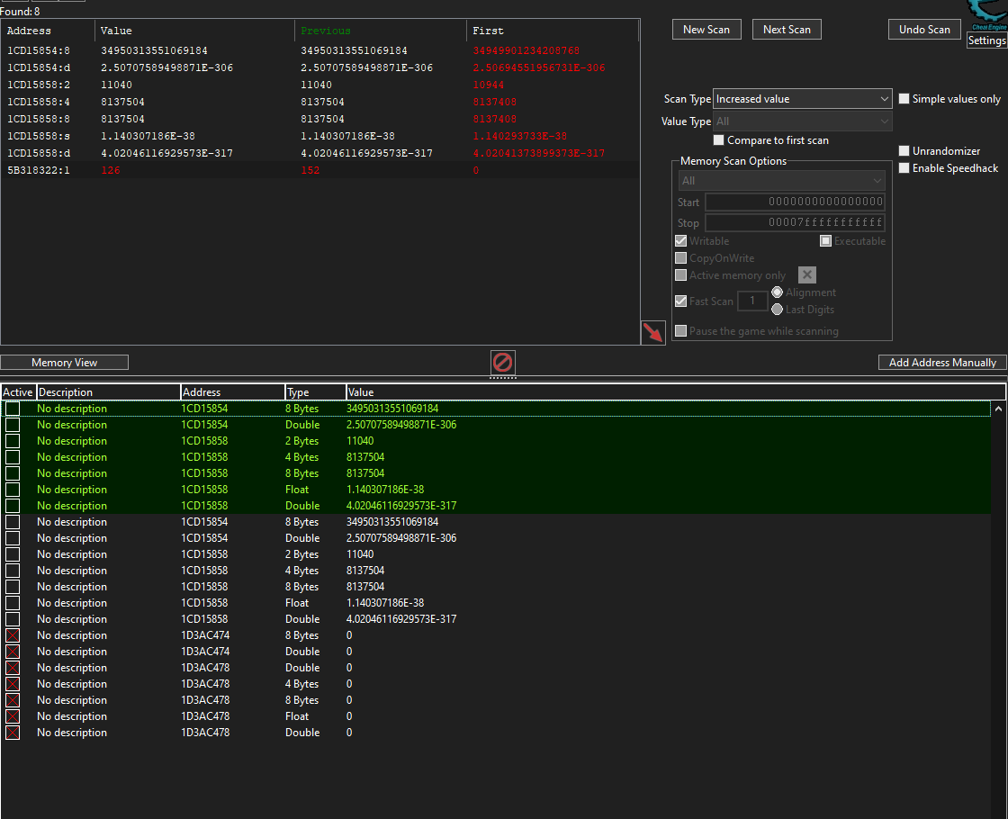Toggle the red-crossed Active box for 1D3AC478 Float
Screen dimensions: 1008x819
click(13, 716)
